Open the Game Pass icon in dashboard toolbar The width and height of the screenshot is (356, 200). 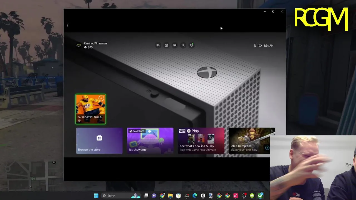pos(175,45)
